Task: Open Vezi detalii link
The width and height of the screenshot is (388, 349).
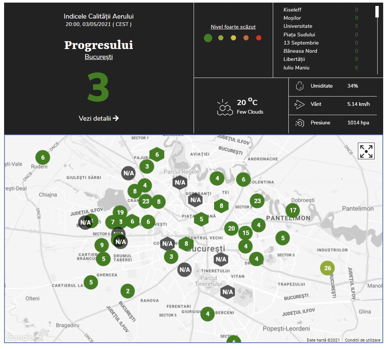Action: click(x=98, y=118)
